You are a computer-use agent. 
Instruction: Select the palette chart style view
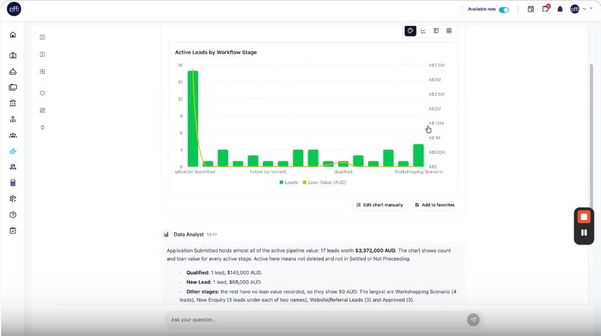[410, 31]
